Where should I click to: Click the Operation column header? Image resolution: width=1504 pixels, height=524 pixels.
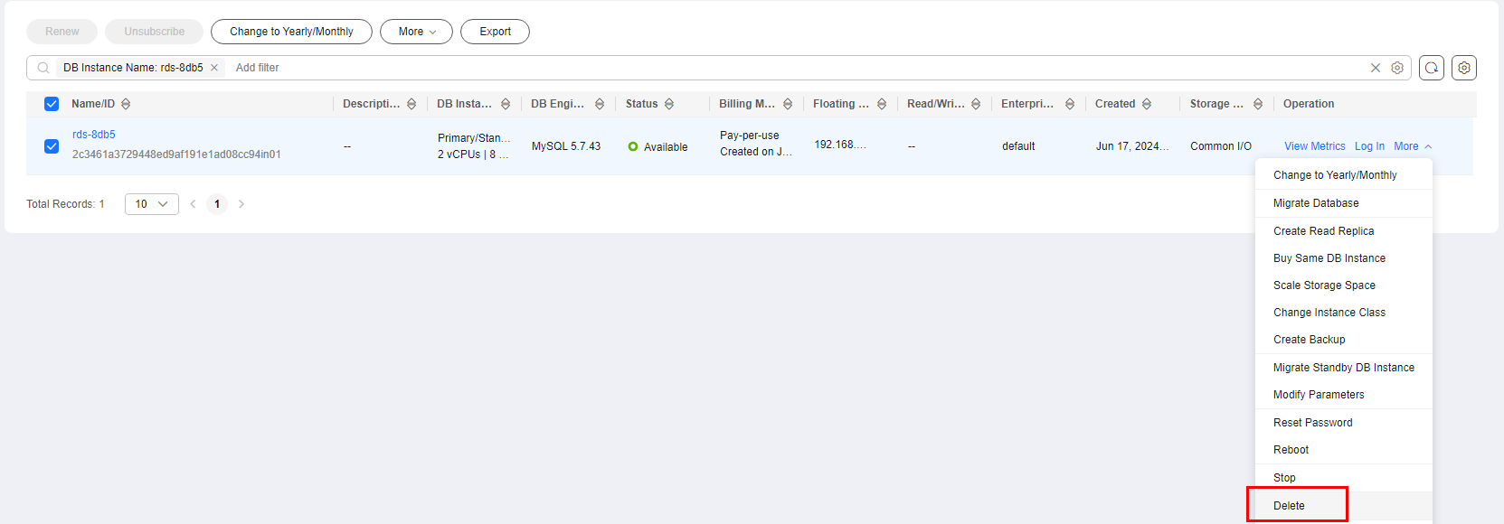[x=1309, y=104]
